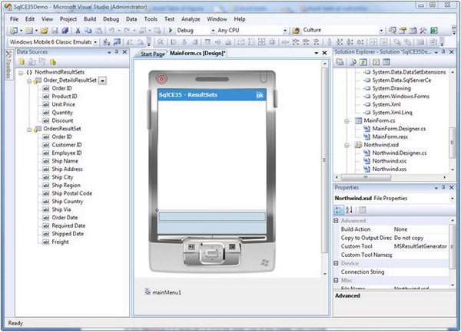
Task: Open Start Page from main toolbar icon
Action: (x=434, y=30)
